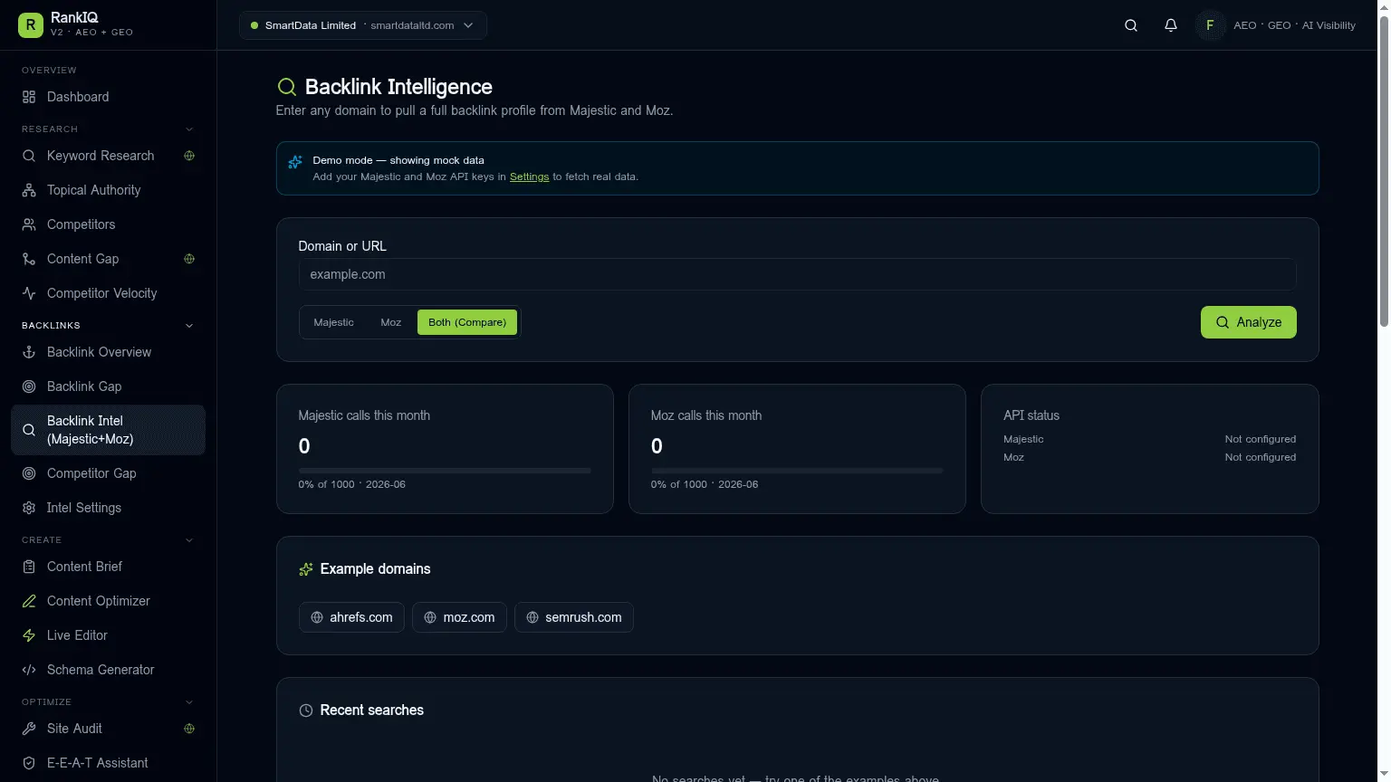Open Backlink Intel (Majestic+Moz) item

click(108, 430)
